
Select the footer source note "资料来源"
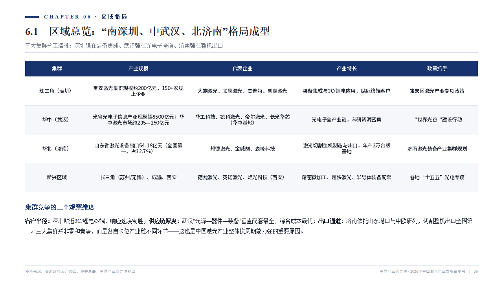(x=80, y=271)
